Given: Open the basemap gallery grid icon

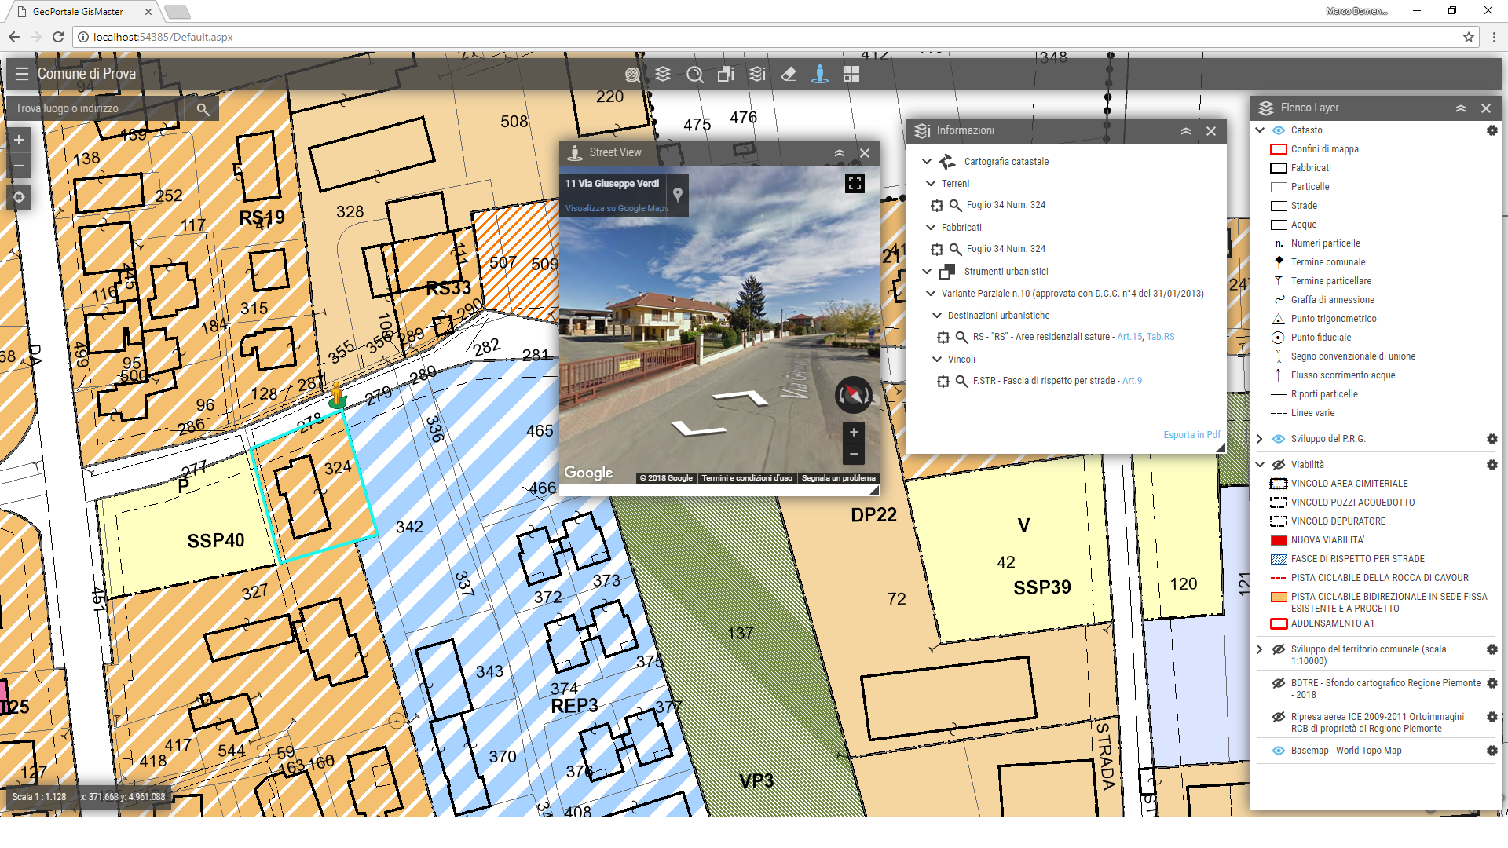Looking at the screenshot, I should coord(851,74).
